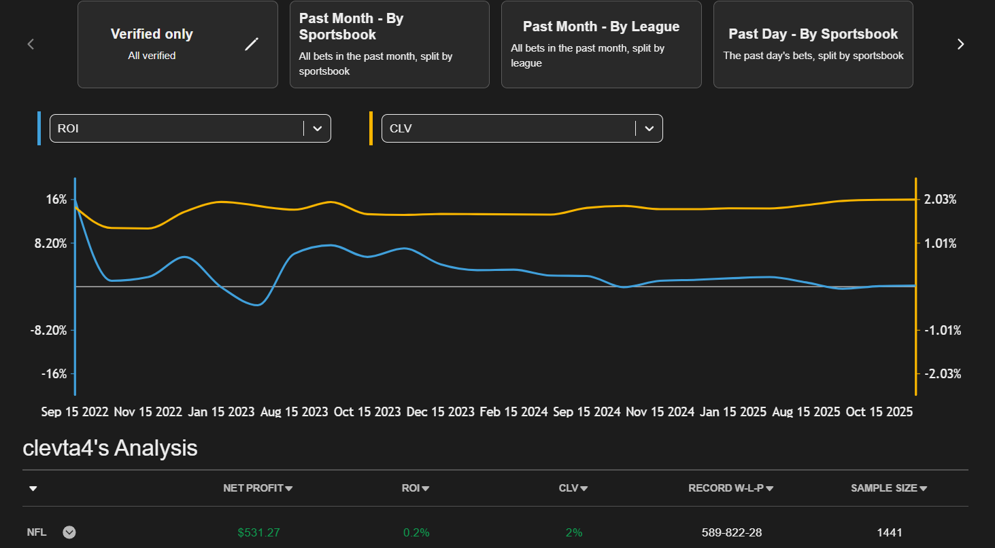The height and width of the screenshot is (548, 995).
Task: Click the blue color bar beside ROI selector
Action: tap(39, 128)
